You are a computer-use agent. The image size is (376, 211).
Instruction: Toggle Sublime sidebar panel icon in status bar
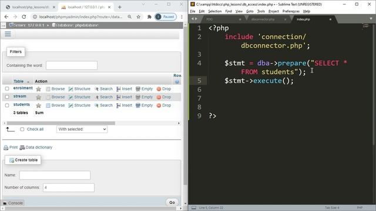[194, 207]
